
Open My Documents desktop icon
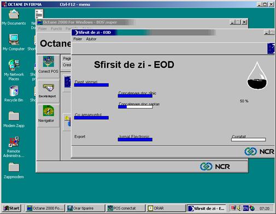click(x=14, y=14)
